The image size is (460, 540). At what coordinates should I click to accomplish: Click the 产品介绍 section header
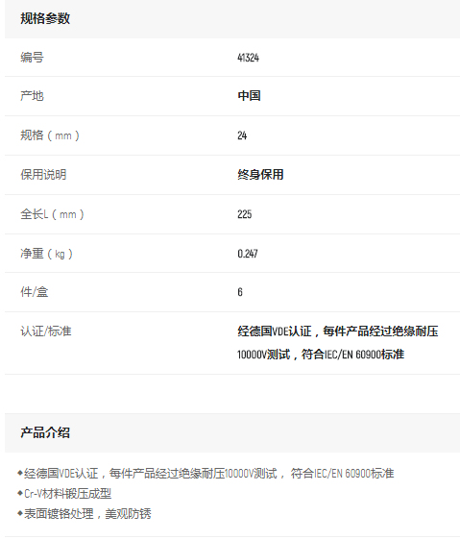(x=45, y=432)
